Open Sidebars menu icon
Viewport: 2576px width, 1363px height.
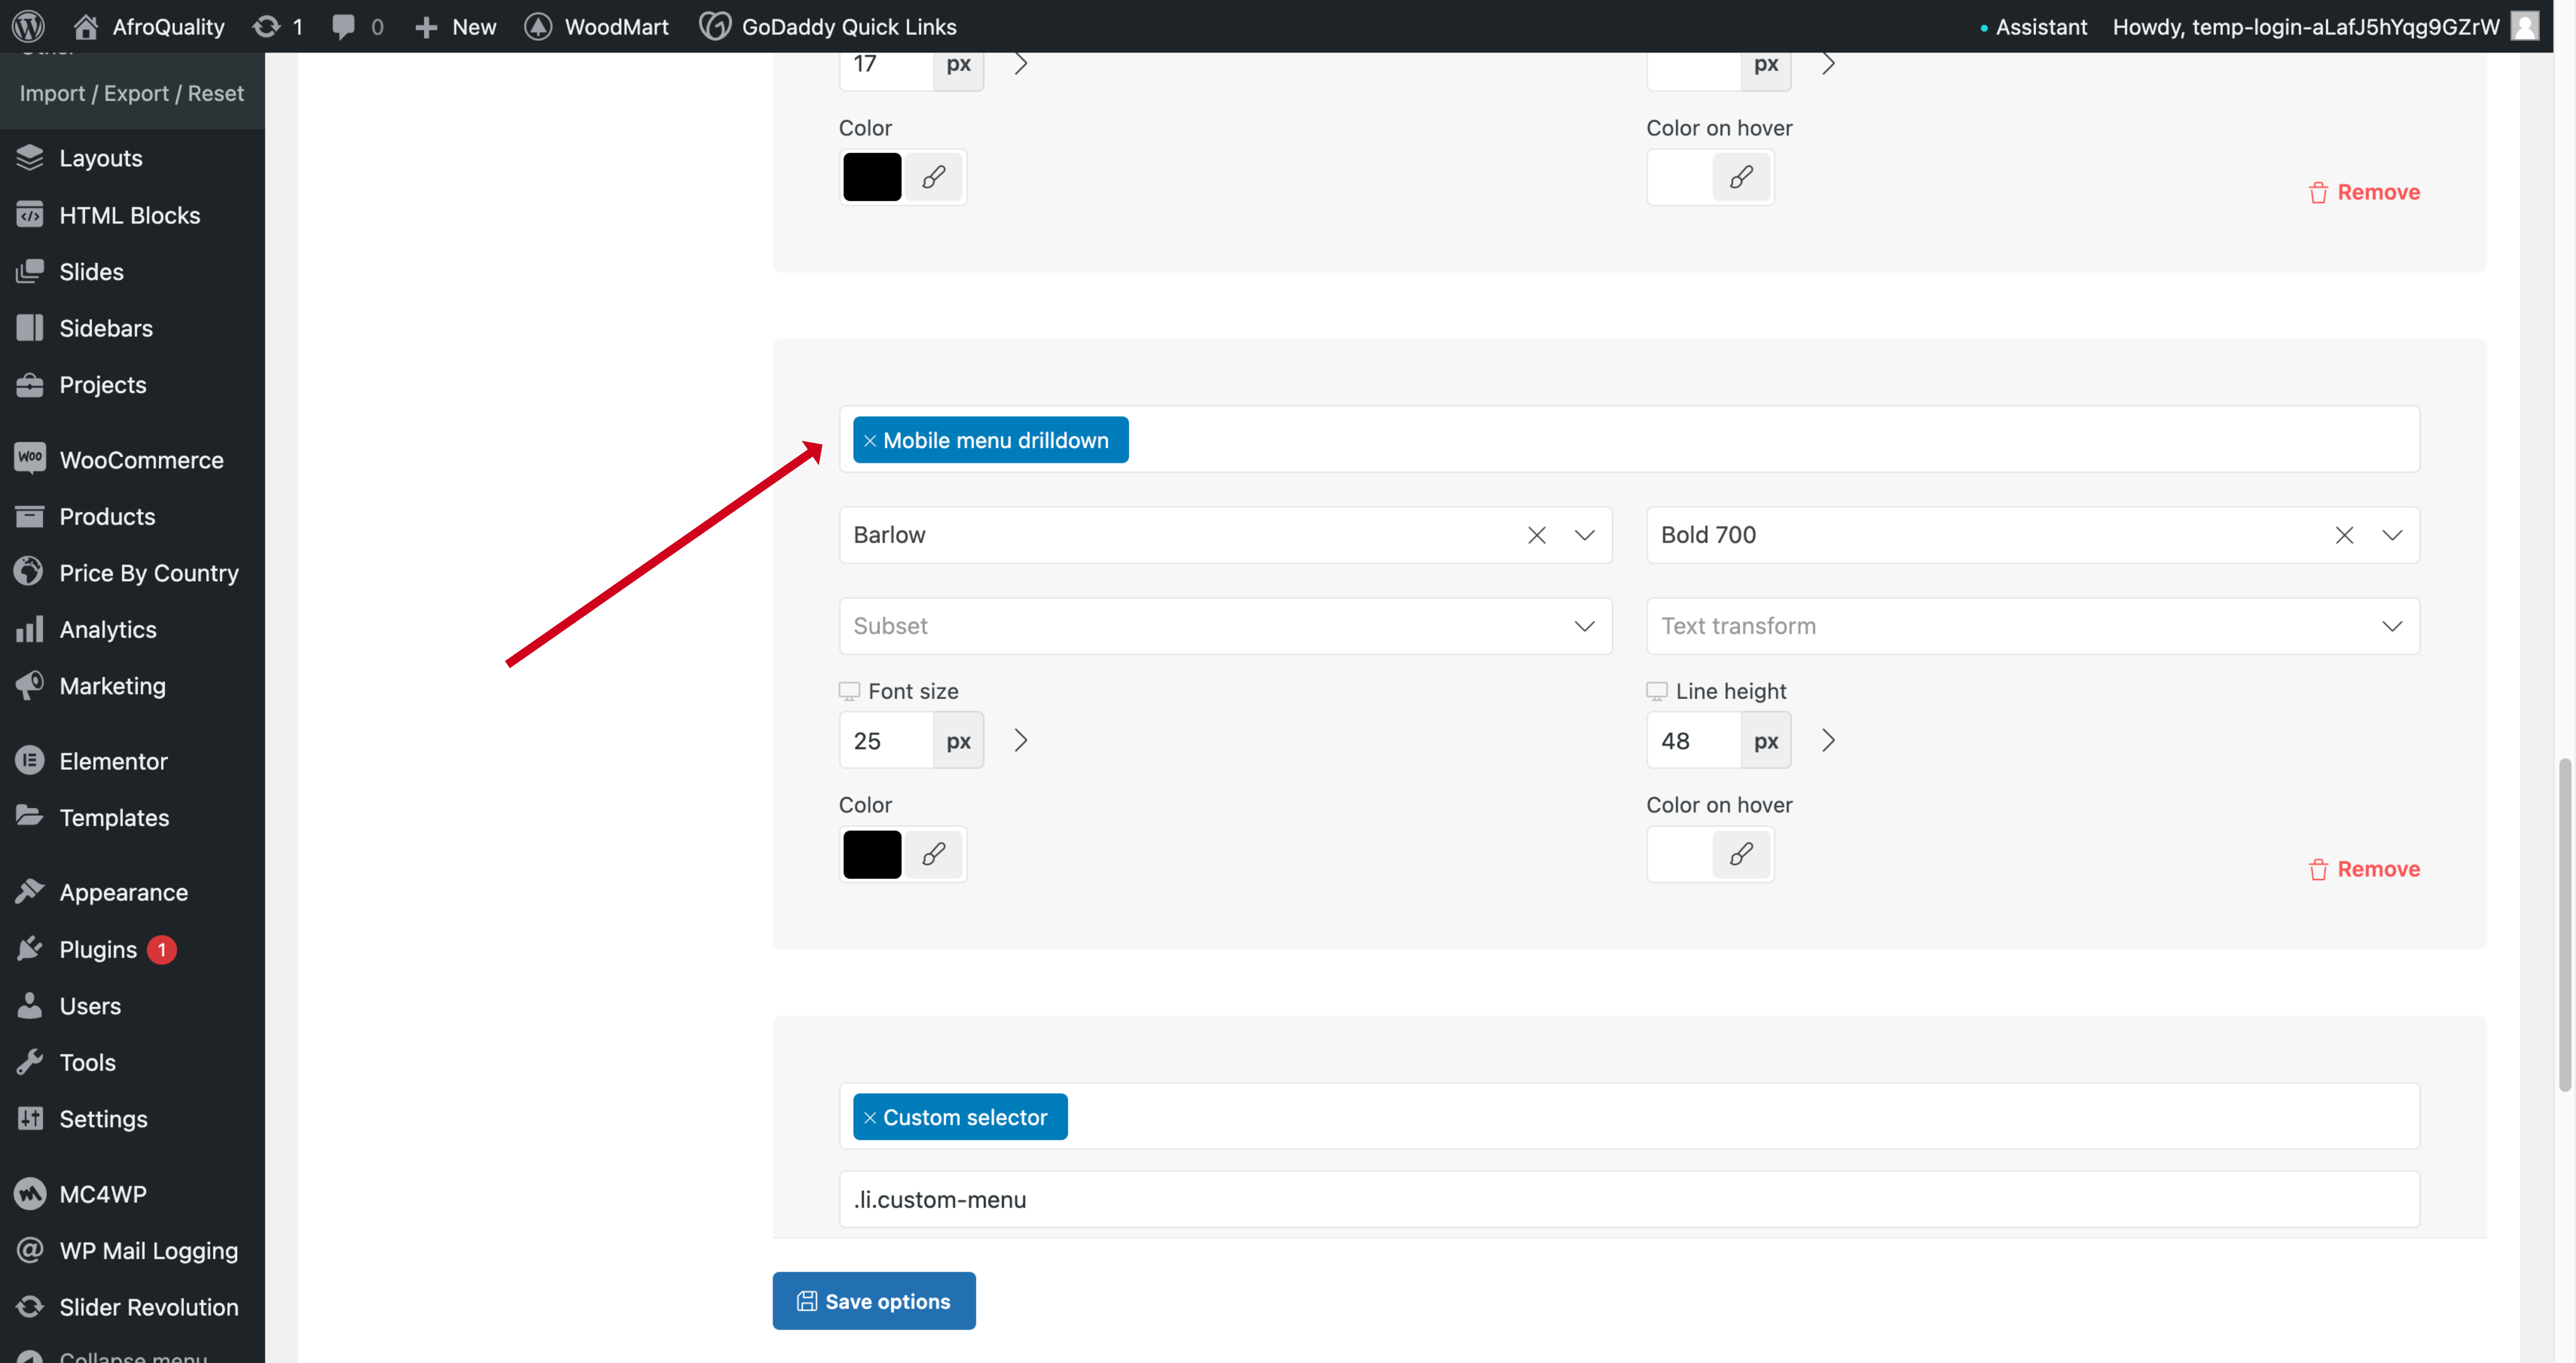[x=30, y=328]
